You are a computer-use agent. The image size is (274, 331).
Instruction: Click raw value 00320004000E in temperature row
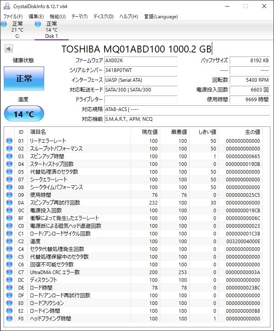click(243, 241)
